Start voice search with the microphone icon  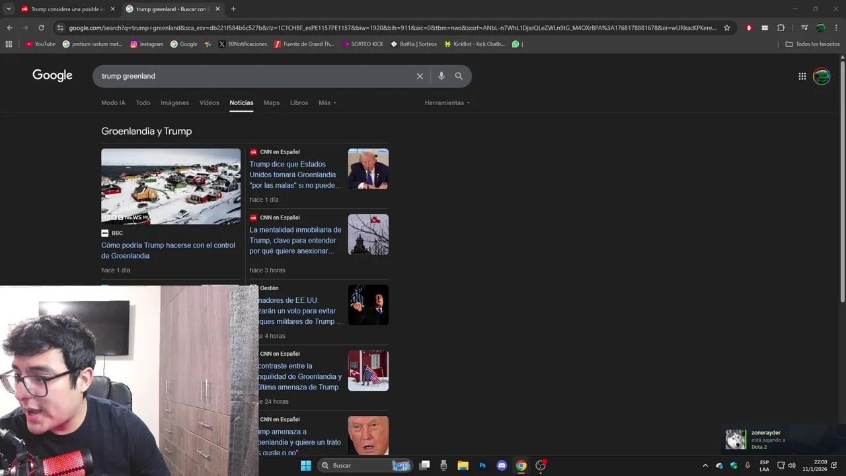[x=442, y=76]
